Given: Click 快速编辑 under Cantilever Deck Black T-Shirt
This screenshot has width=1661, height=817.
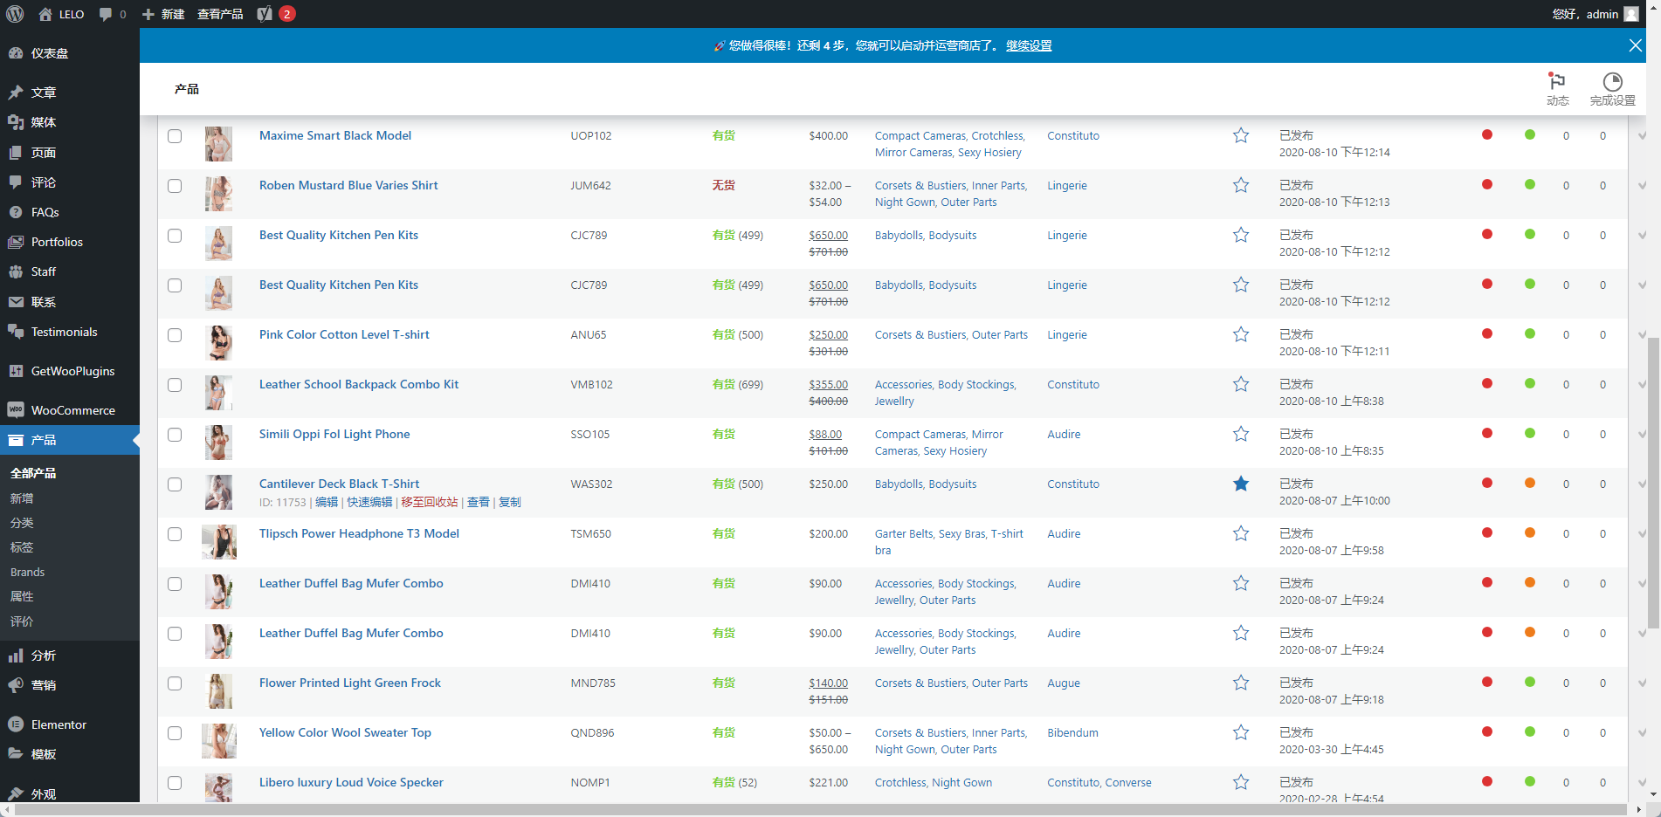Looking at the screenshot, I should [x=369, y=502].
